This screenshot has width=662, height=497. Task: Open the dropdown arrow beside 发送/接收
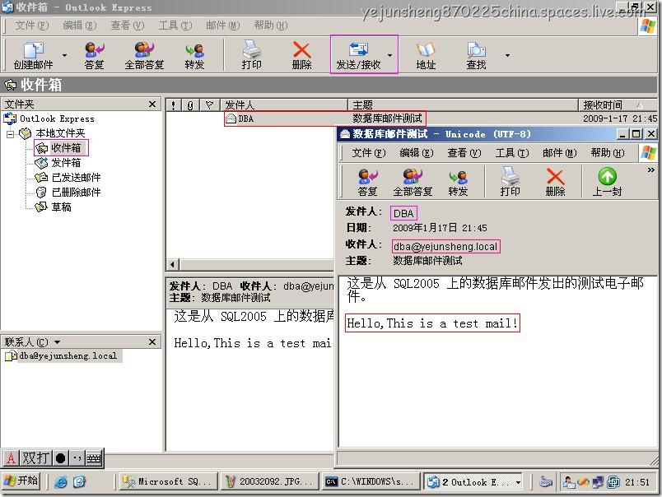[x=389, y=55]
